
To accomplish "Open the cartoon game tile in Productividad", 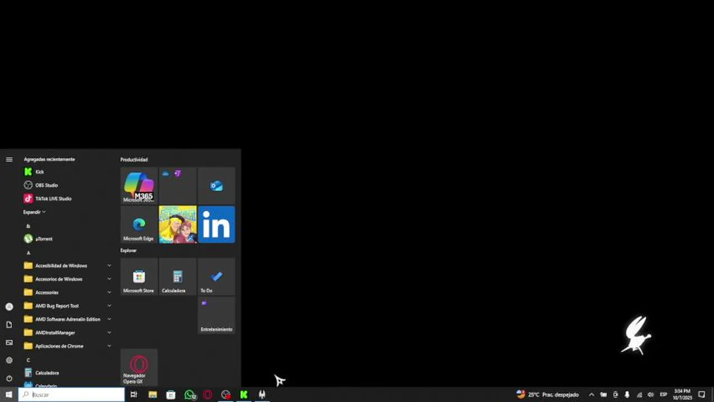I will (178, 224).
